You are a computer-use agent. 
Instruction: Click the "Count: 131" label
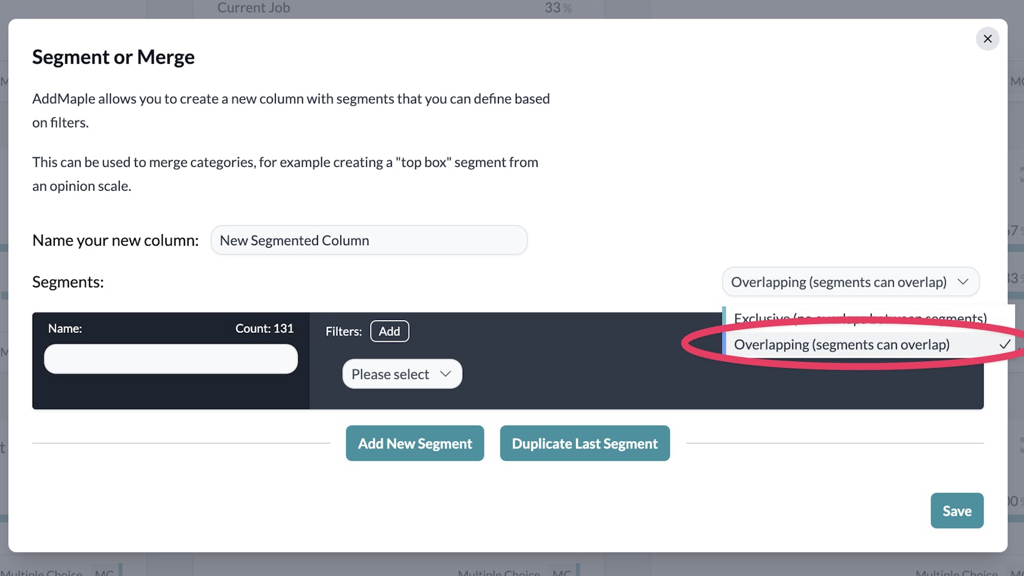point(264,328)
